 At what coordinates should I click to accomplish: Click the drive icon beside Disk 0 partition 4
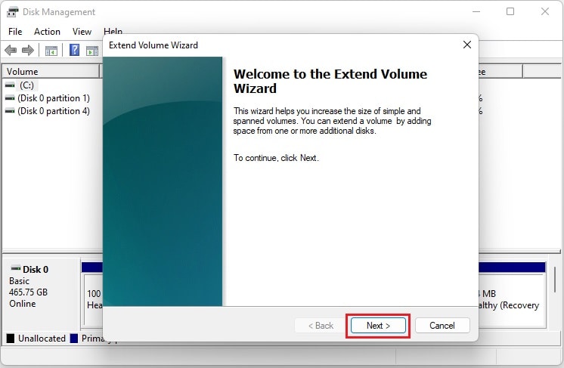[x=10, y=111]
